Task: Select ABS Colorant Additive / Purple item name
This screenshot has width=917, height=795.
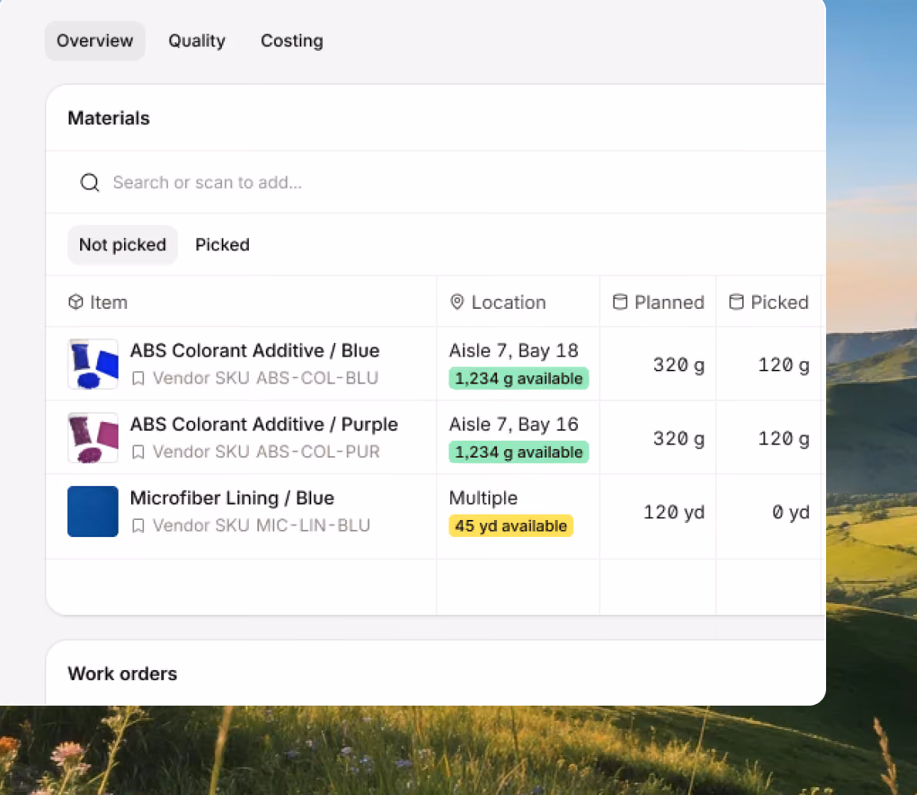Action: point(264,424)
